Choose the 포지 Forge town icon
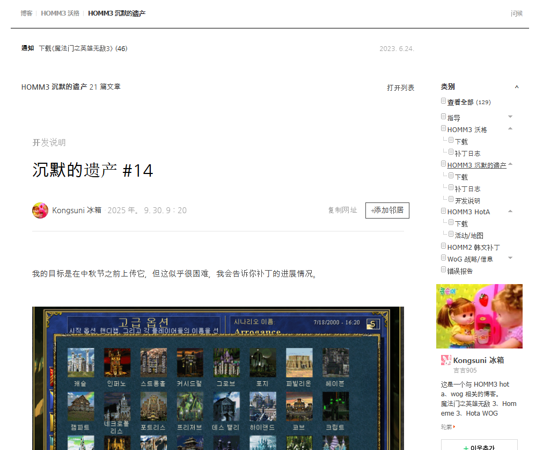Image resolution: width=550 pixels, height=450 pixels. coord(262,362)
